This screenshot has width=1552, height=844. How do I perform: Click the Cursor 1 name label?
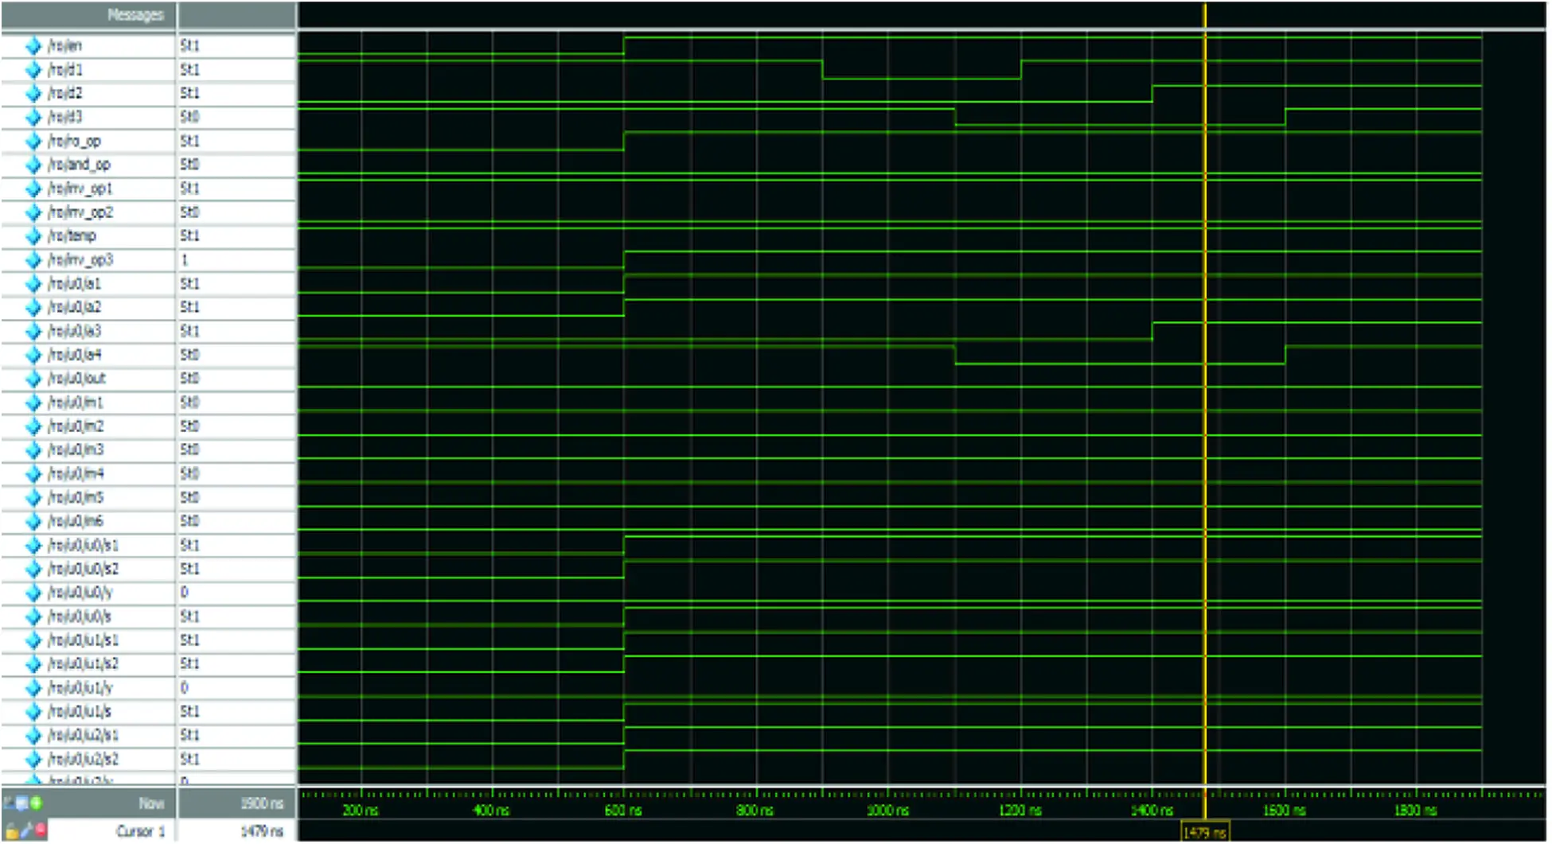140,831
